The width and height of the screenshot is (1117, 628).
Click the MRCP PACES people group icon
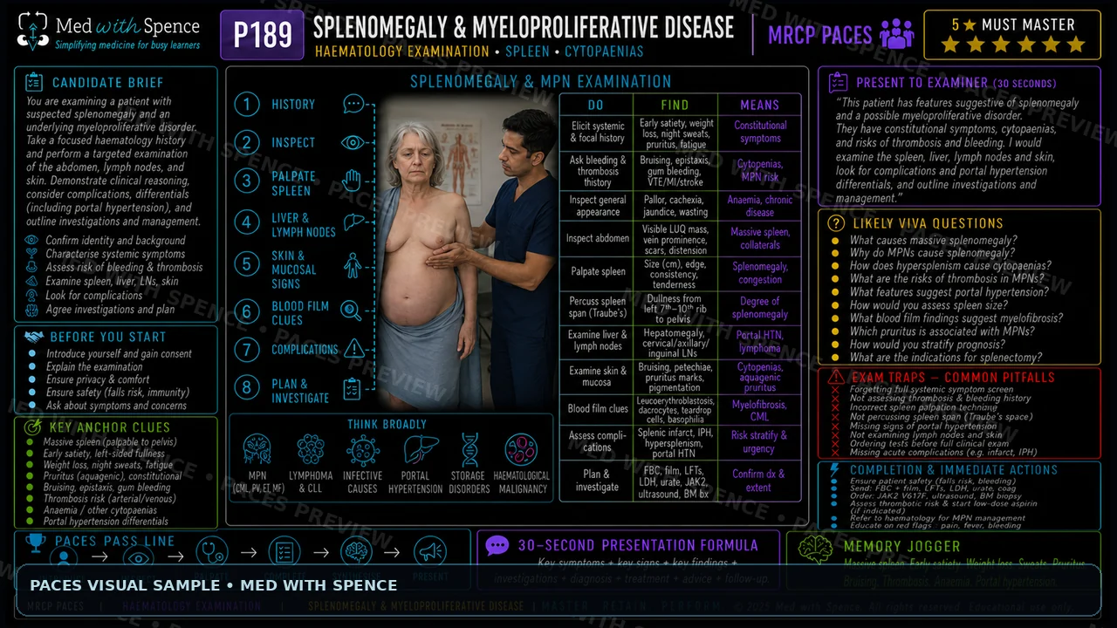pos(897,34)
